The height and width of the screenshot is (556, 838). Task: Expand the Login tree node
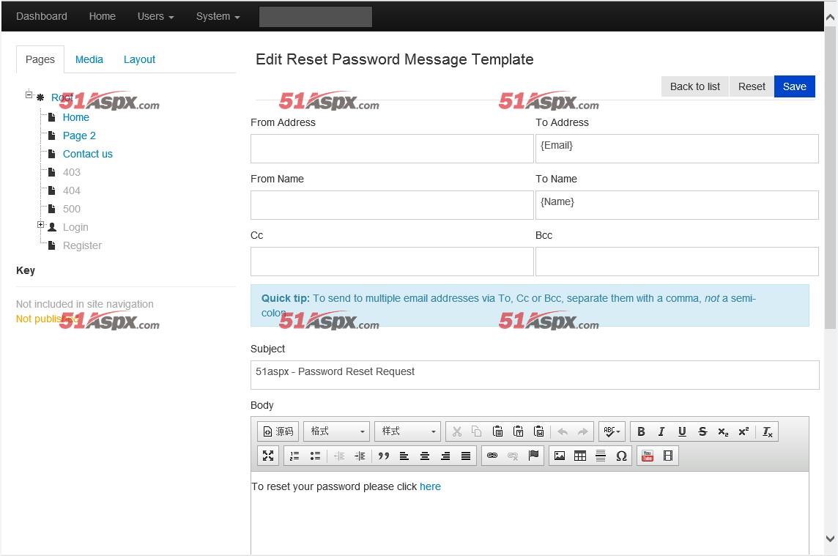pos(40,225)
